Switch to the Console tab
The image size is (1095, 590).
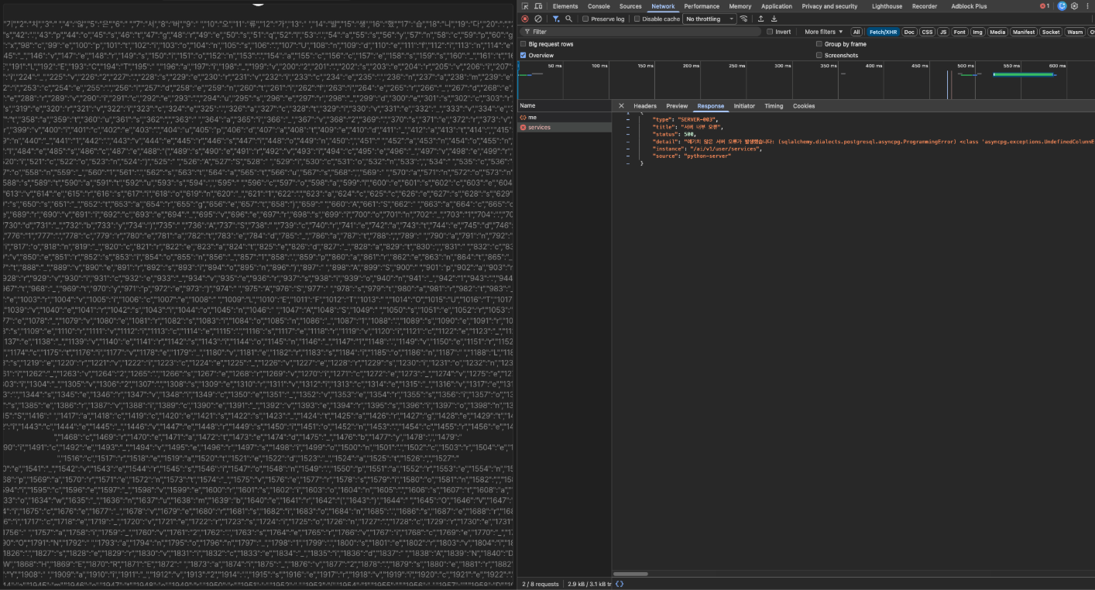coord(598,6)
